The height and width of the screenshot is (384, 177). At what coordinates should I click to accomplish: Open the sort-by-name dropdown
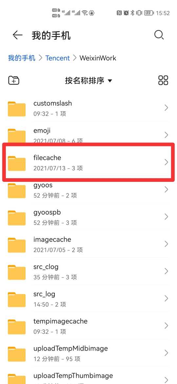click(88, 80)
